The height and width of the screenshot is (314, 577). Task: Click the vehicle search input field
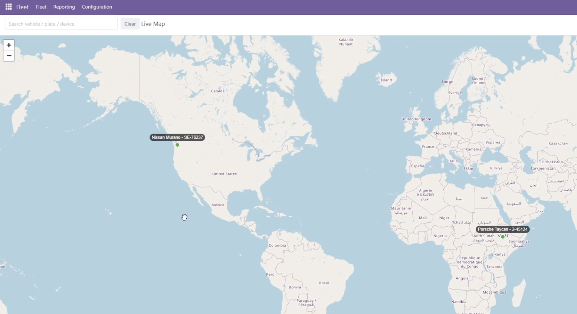(61, 23)
